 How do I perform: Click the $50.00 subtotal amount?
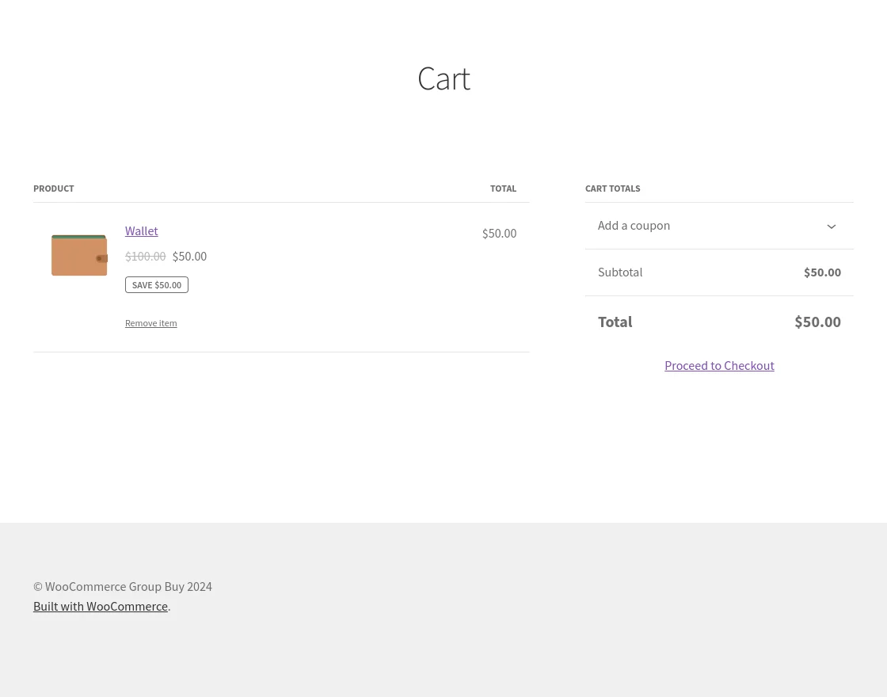pos(822,272)
